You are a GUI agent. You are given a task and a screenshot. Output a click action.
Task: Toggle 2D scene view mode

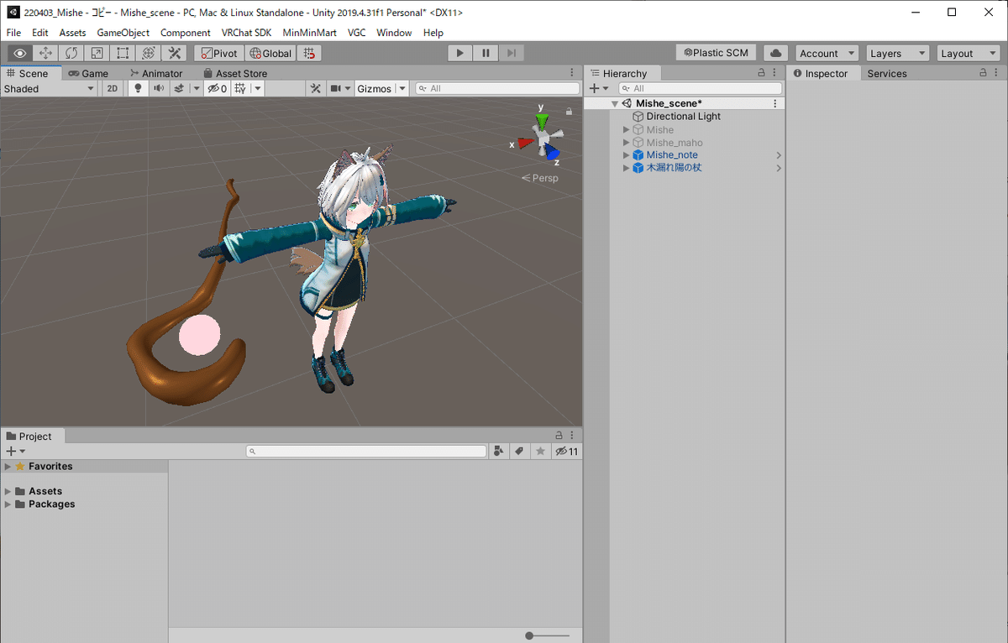113,88
